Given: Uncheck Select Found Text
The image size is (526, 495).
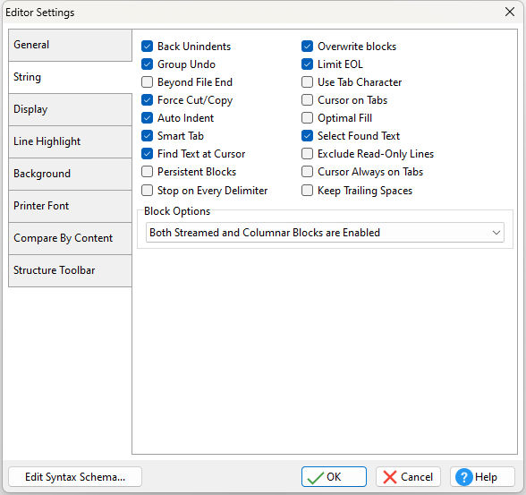Looking at the screenshot, I should tap(308, 136).
